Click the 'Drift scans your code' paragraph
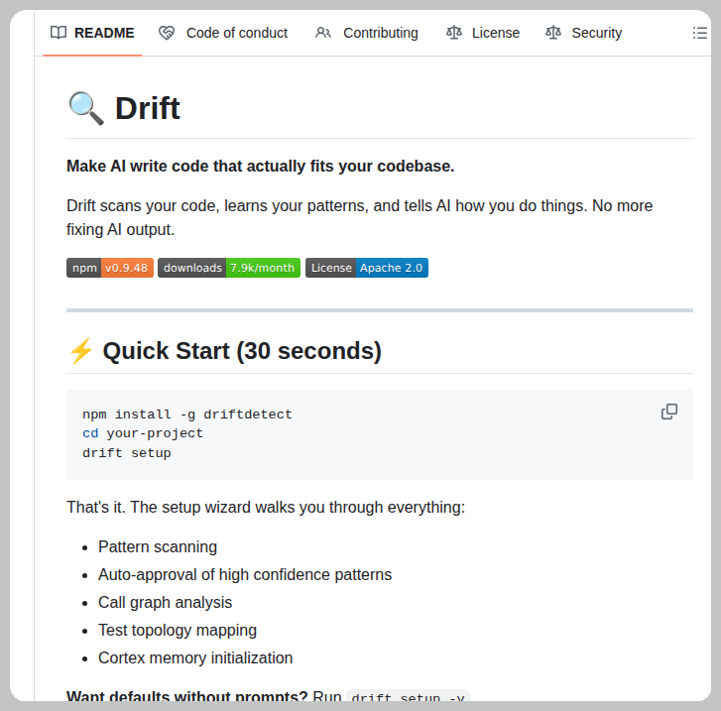The height and width of the screenshot is (711, 721). (x=360, y=217)
